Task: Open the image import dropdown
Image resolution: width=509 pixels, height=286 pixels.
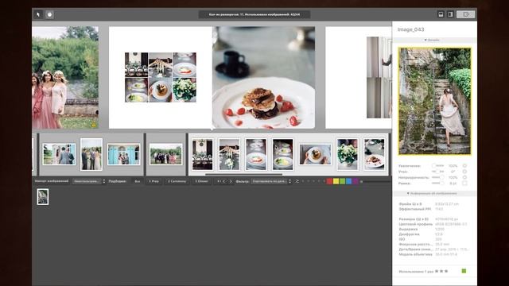Action: [x=89, y=181]
